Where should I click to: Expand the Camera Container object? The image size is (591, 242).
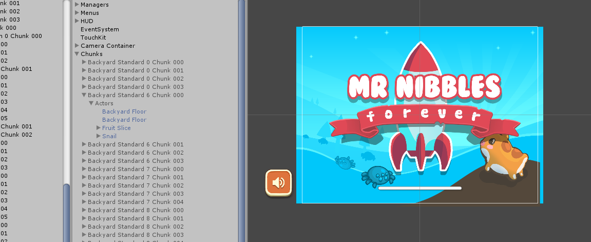(x=77, y=46)
